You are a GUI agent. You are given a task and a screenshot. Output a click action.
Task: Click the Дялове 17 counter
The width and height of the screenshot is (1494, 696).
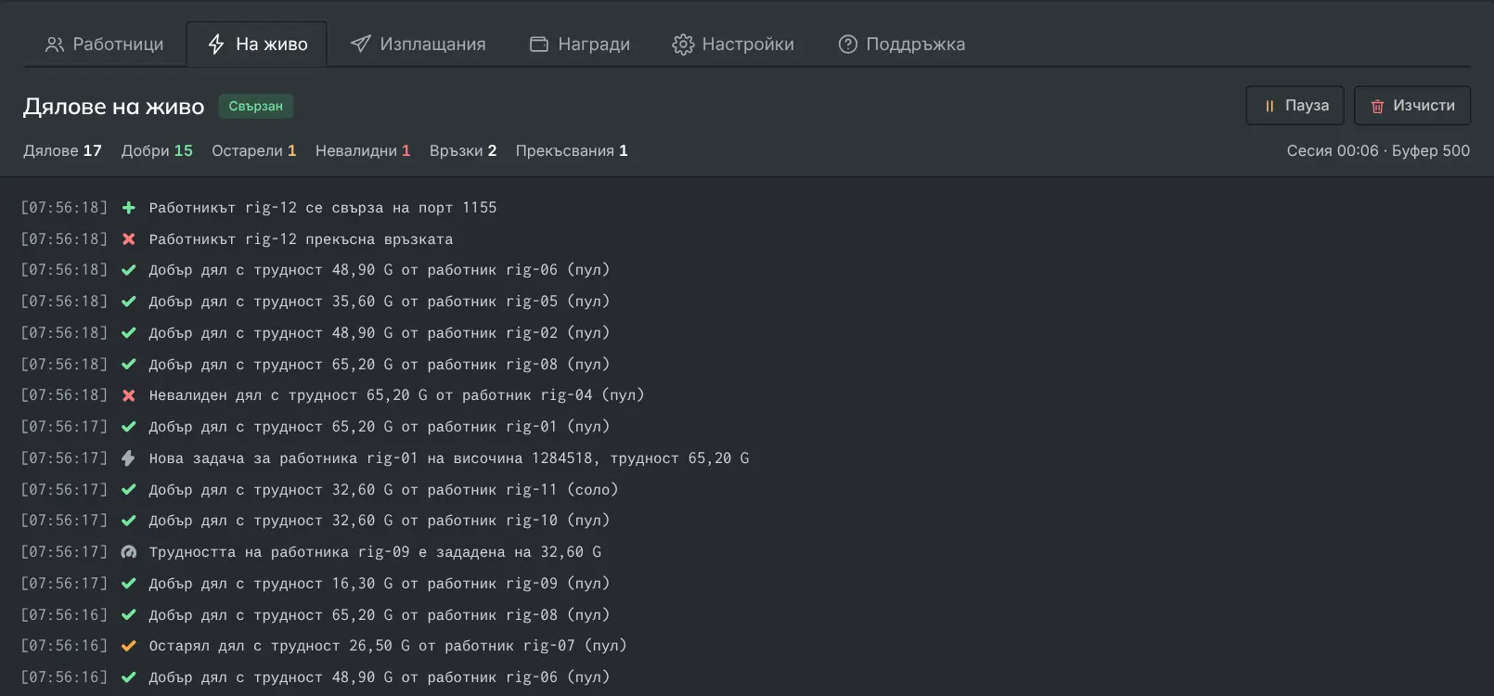[x=62, y=150]
